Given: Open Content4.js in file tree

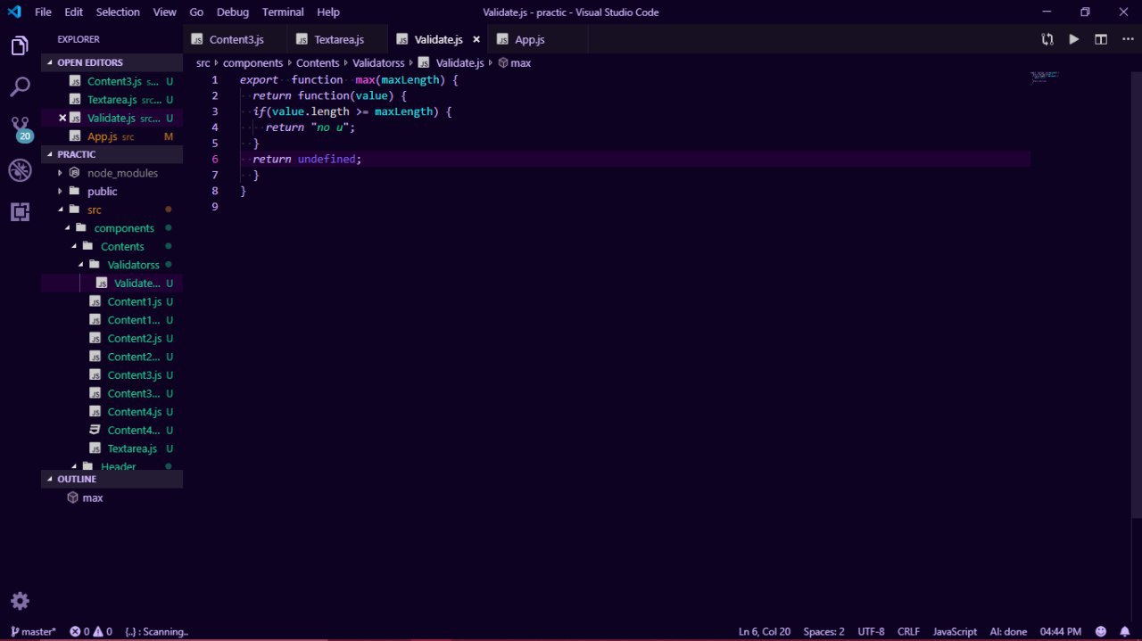Looking at the screenshot, I should coord(112,412).
